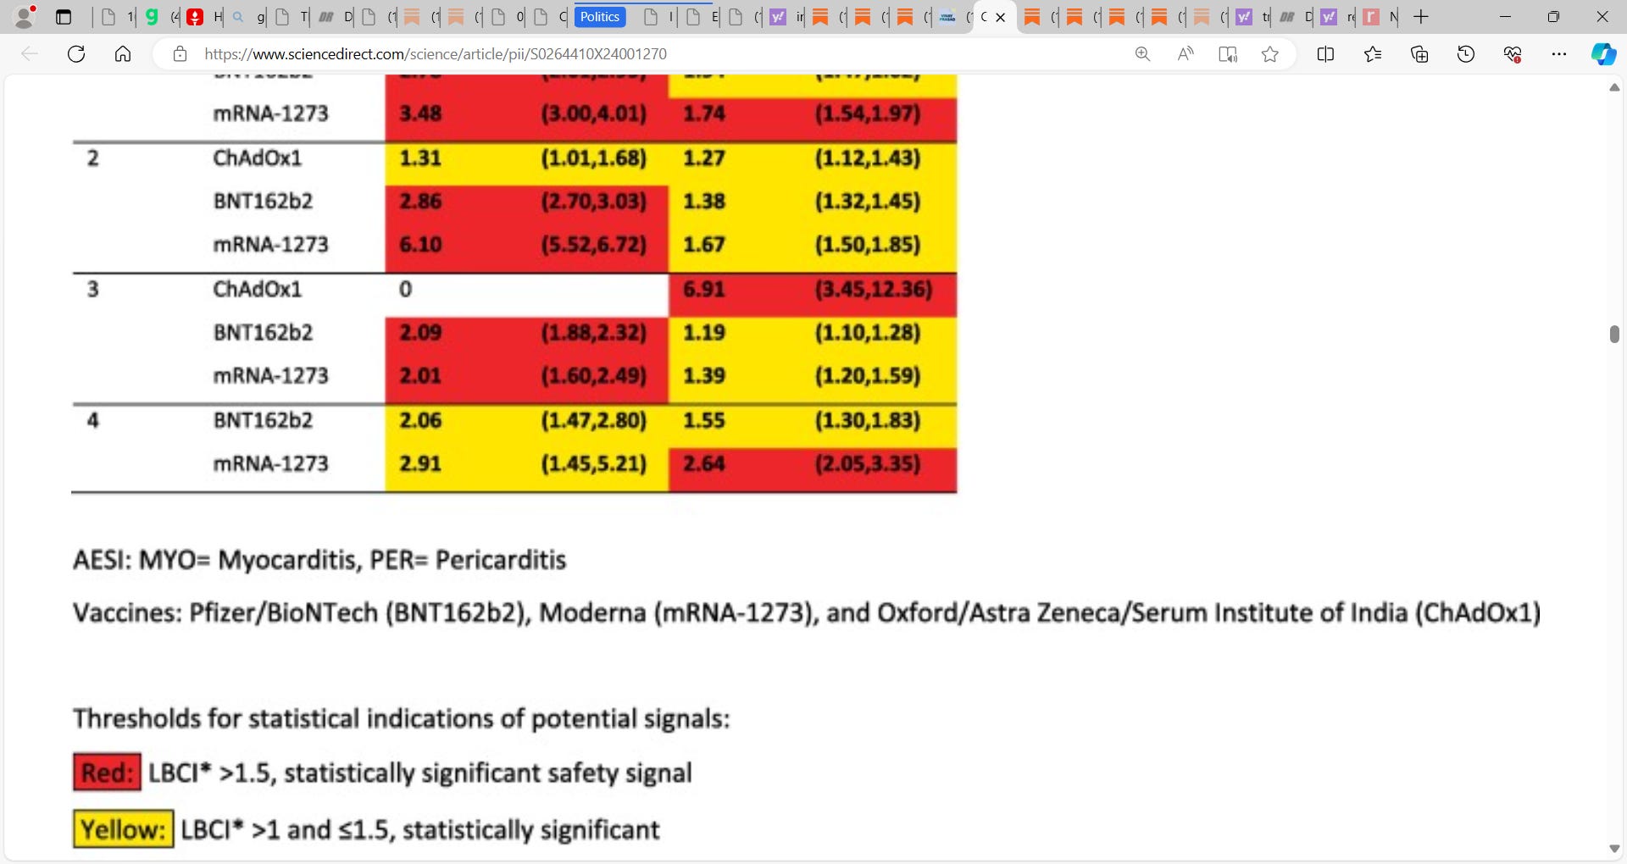1627x864 pixels.
Task: Select the red cell value 6.10
Action: coord(420,245)
